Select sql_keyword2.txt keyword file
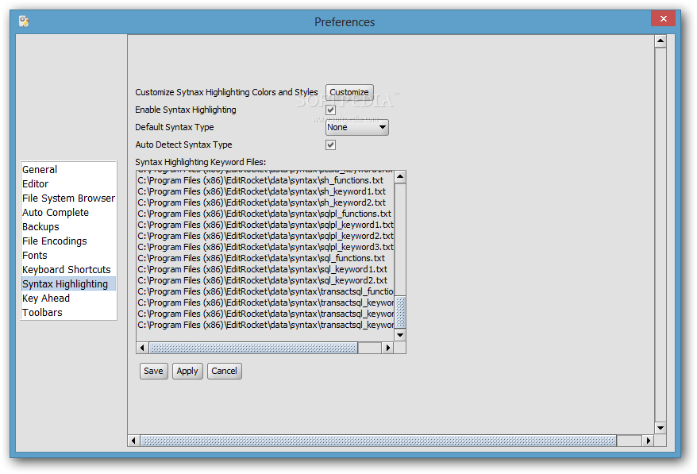Image resolution: width=697 pixels, height=474 pixels. (265, 280)
